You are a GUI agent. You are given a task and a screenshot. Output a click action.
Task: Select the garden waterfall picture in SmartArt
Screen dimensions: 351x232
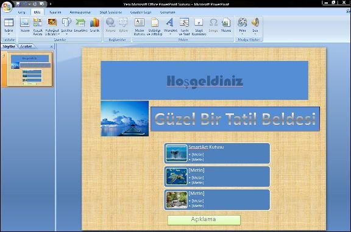(x=176, y=200)
